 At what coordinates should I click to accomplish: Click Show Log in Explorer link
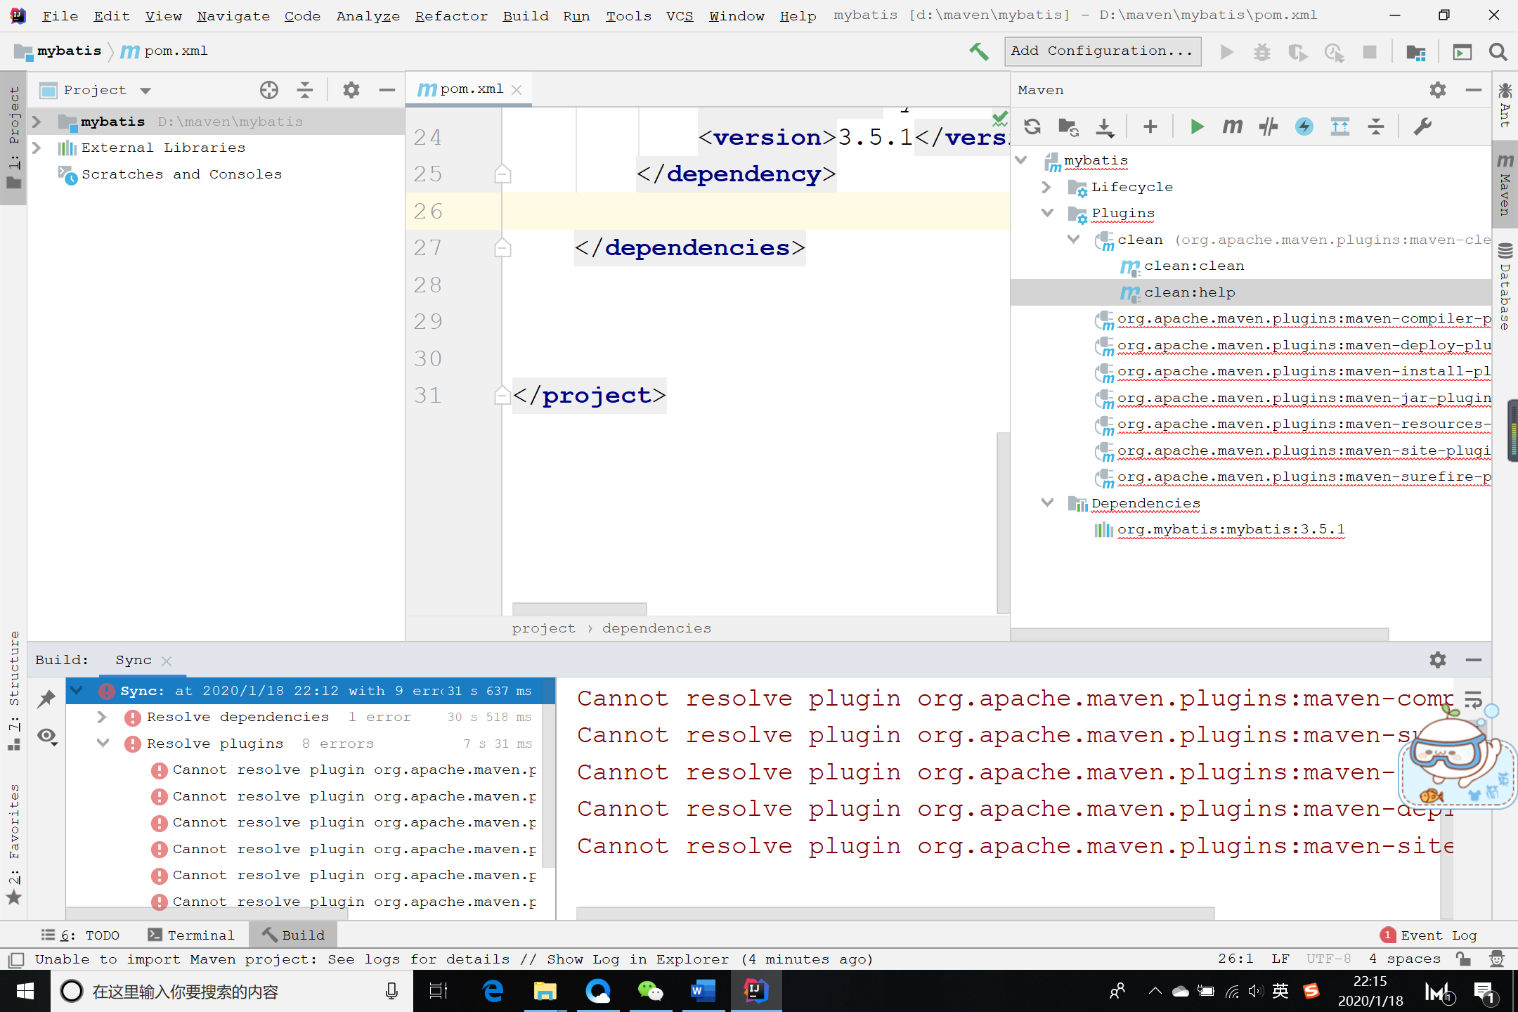[638, 959]
